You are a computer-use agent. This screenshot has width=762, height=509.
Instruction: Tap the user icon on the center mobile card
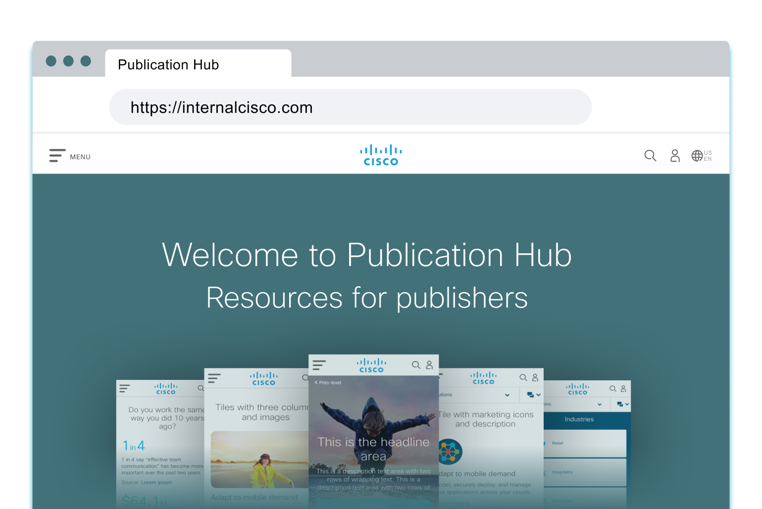429,365
